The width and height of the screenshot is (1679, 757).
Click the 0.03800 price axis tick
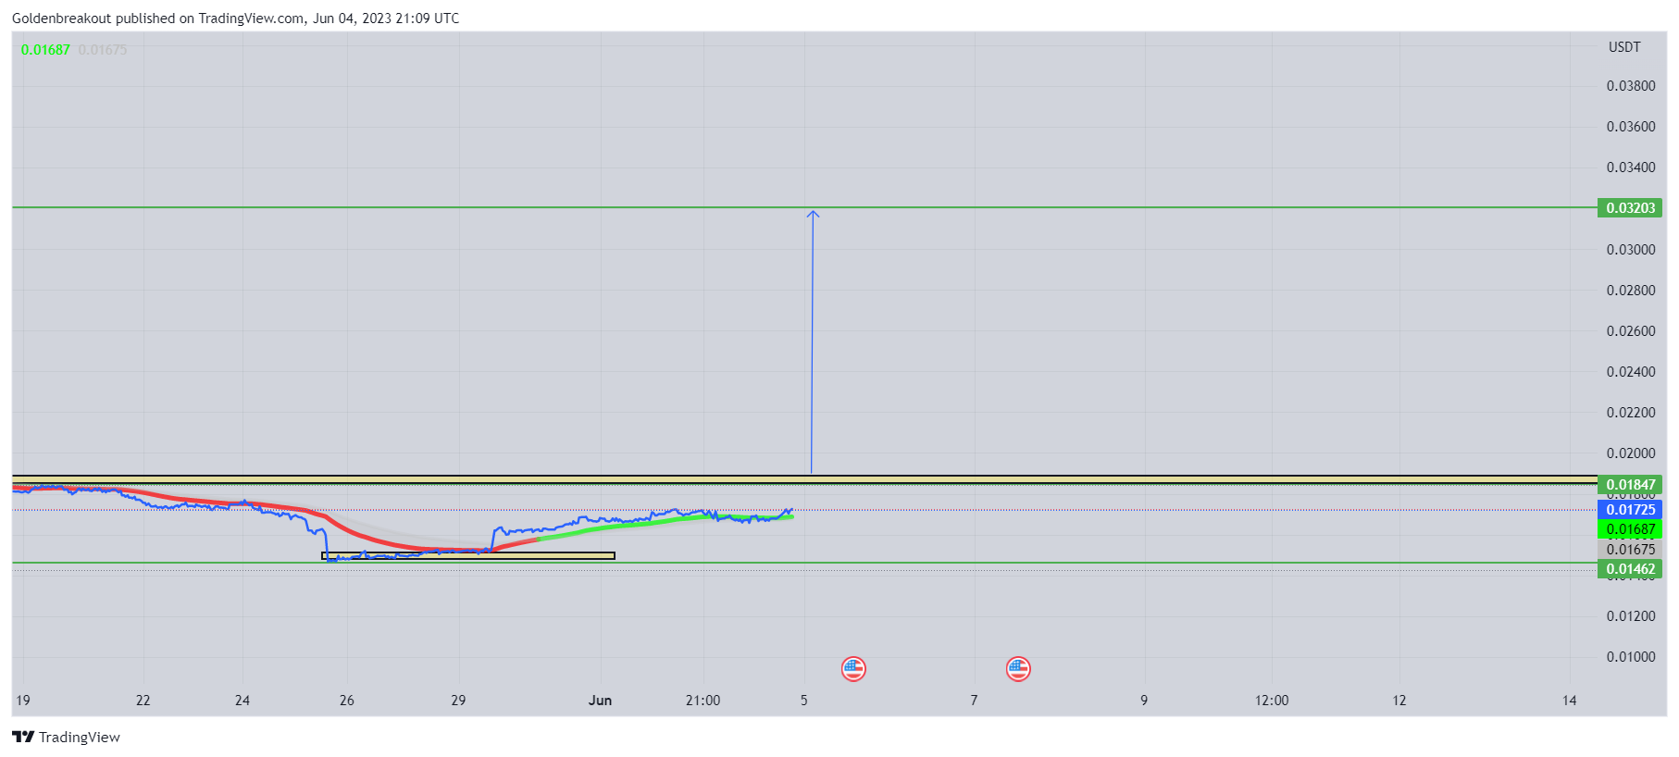[x=1631, y=86]
